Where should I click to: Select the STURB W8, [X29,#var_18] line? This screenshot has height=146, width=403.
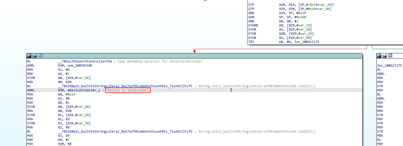280,25
